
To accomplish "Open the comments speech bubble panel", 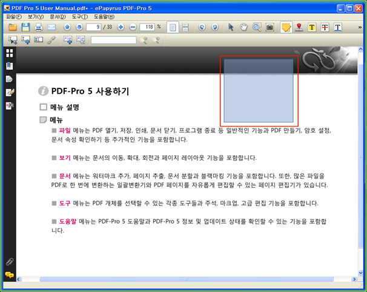I will [9, 274].
